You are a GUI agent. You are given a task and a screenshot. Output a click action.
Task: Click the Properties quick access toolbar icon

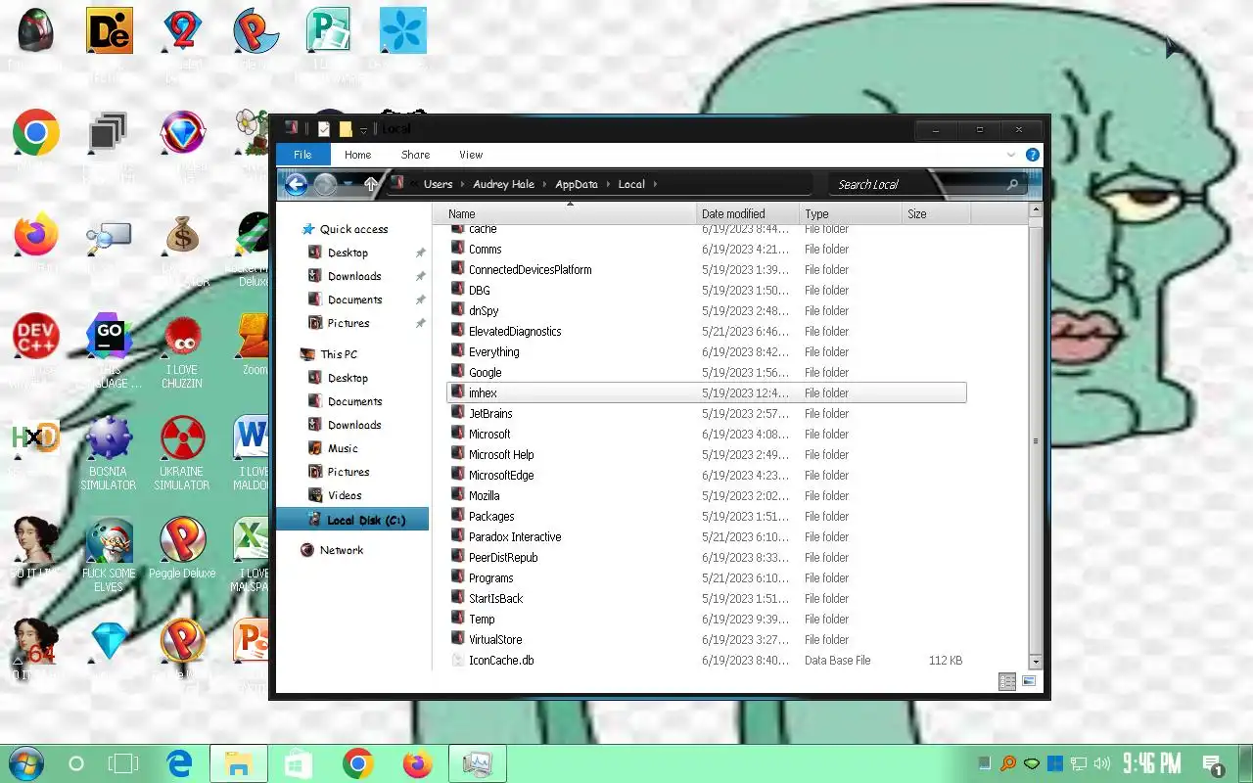pos(324,128)
